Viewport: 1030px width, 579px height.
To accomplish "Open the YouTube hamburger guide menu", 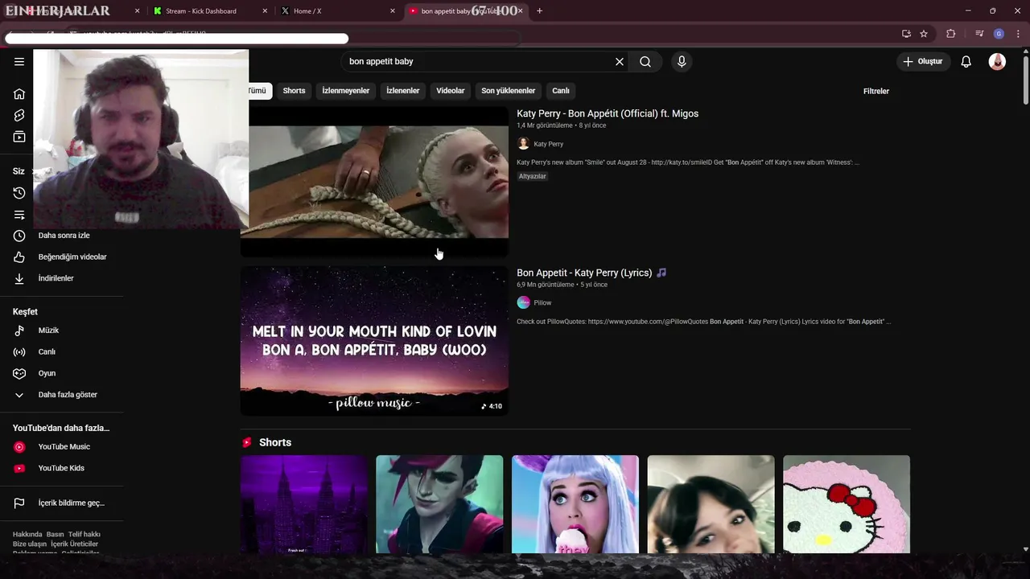I will [19, 61].
